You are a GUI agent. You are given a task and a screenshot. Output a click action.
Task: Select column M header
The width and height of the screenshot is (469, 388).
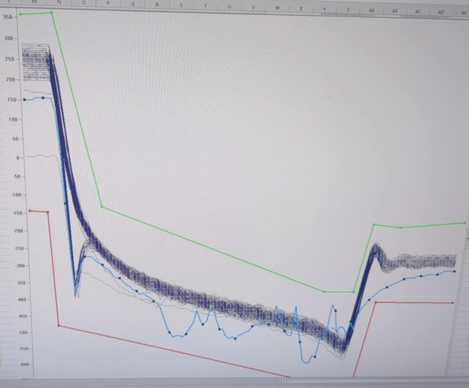pyautogui.click(x=34, y=1)
